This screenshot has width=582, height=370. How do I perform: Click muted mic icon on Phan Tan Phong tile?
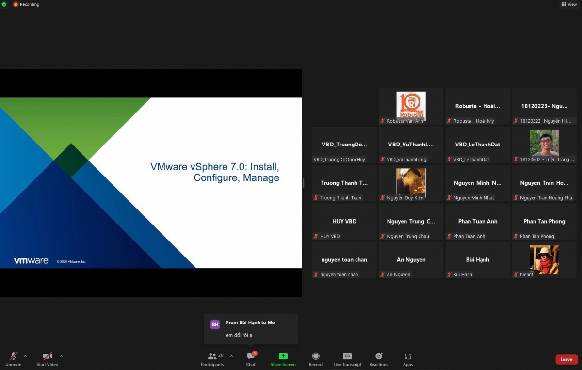(516, 236)
